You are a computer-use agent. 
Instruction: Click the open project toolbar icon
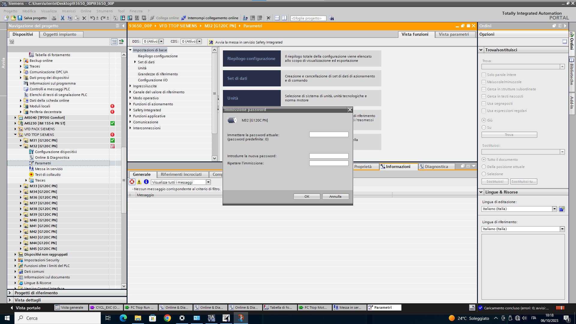(13, 18)
